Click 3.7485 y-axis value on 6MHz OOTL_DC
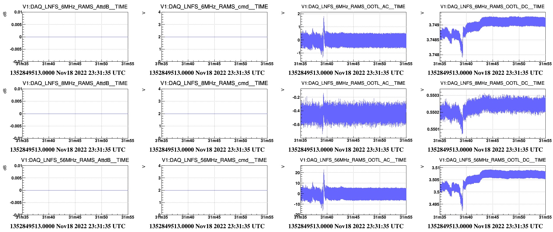The width and height of the screenshot is (553, 232). (433, 40)
